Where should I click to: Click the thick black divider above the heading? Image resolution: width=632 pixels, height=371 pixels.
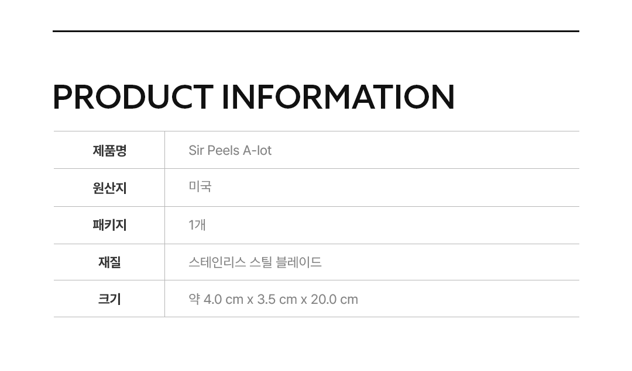316,31
